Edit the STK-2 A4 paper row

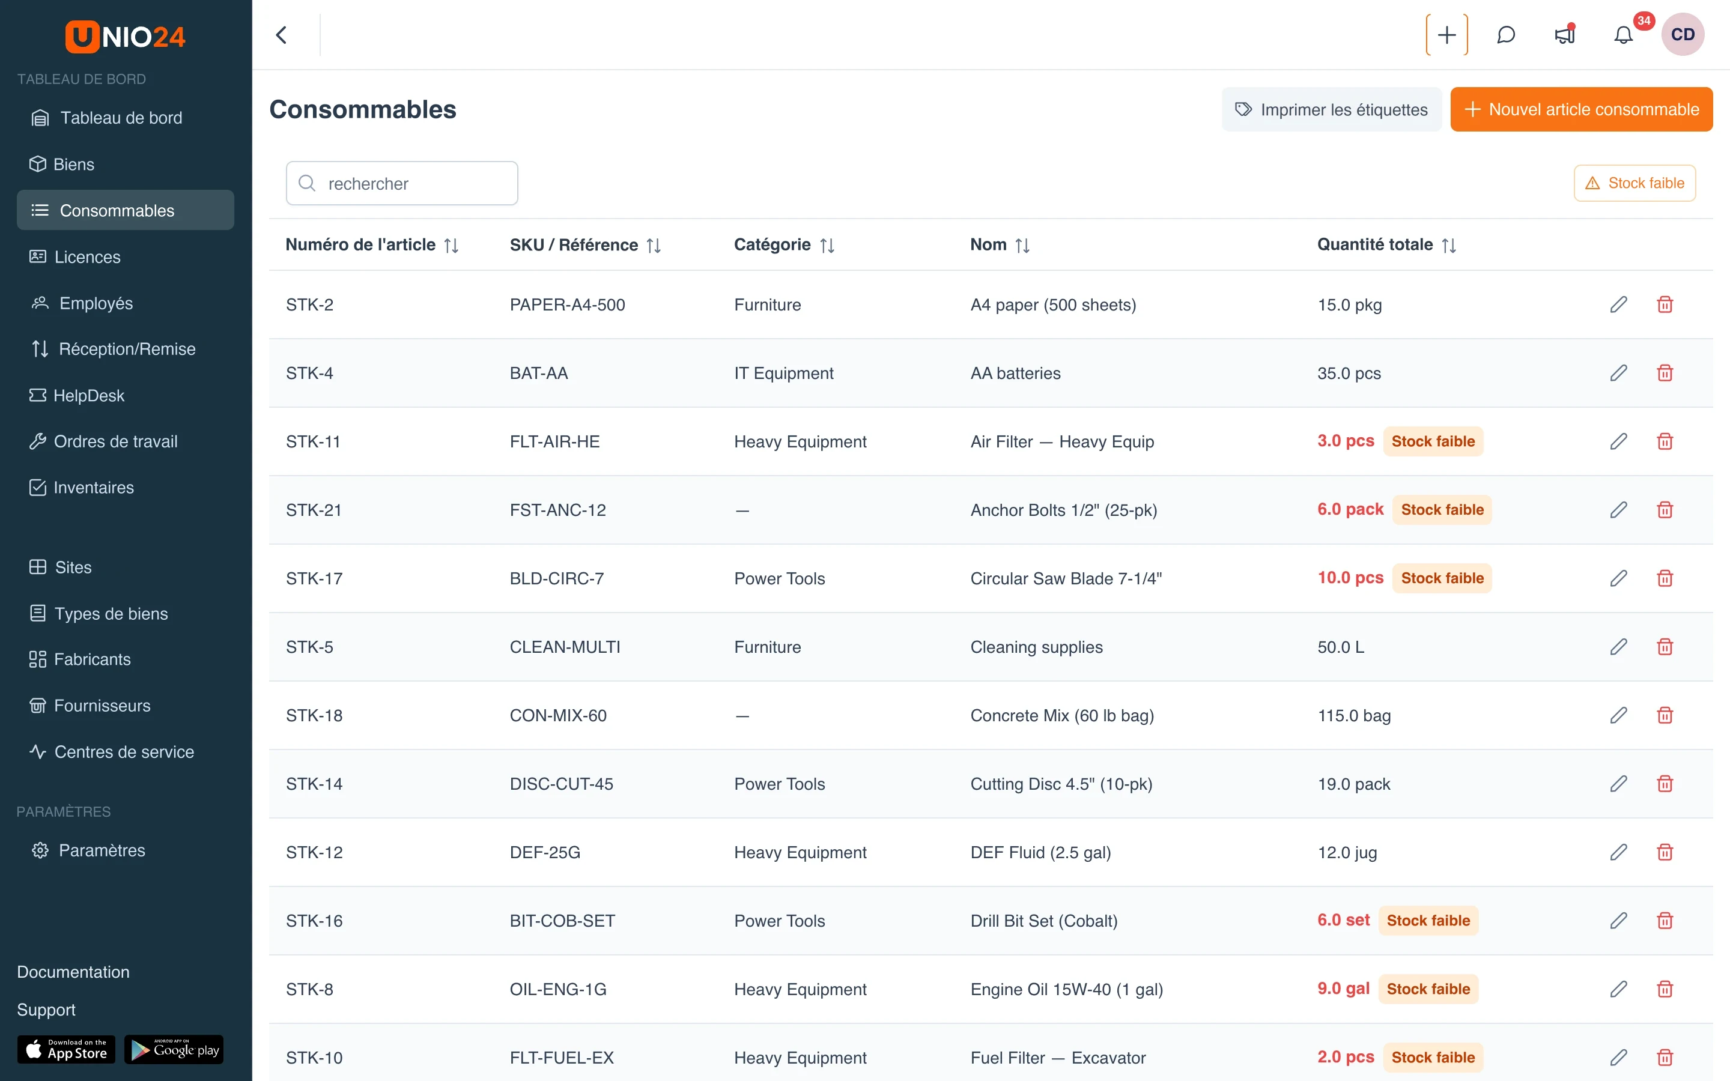coord(1618,304)
